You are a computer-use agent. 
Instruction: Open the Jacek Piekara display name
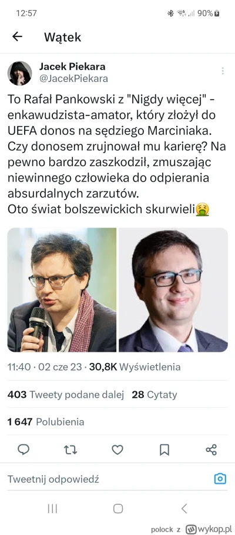72,66
